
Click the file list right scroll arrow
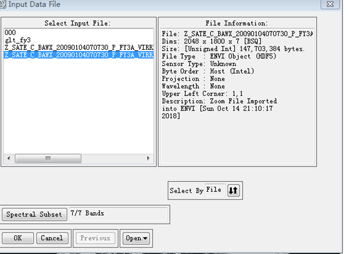(149, 158)
